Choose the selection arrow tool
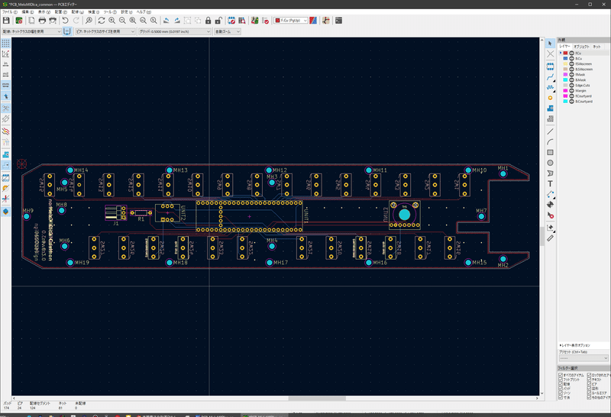 [550, 44]
